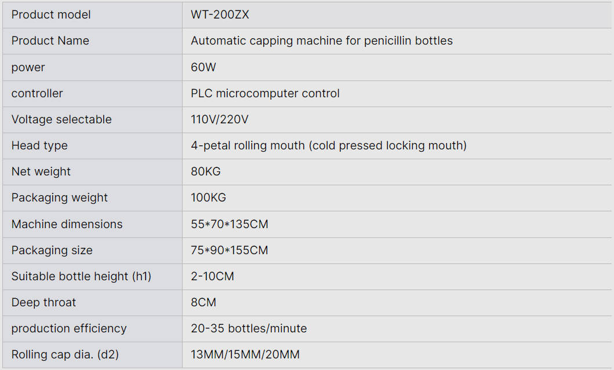Click the Rolling cap dia. (d2) label
This screenshot has height=370, width=614.
(x=65, y=354)
